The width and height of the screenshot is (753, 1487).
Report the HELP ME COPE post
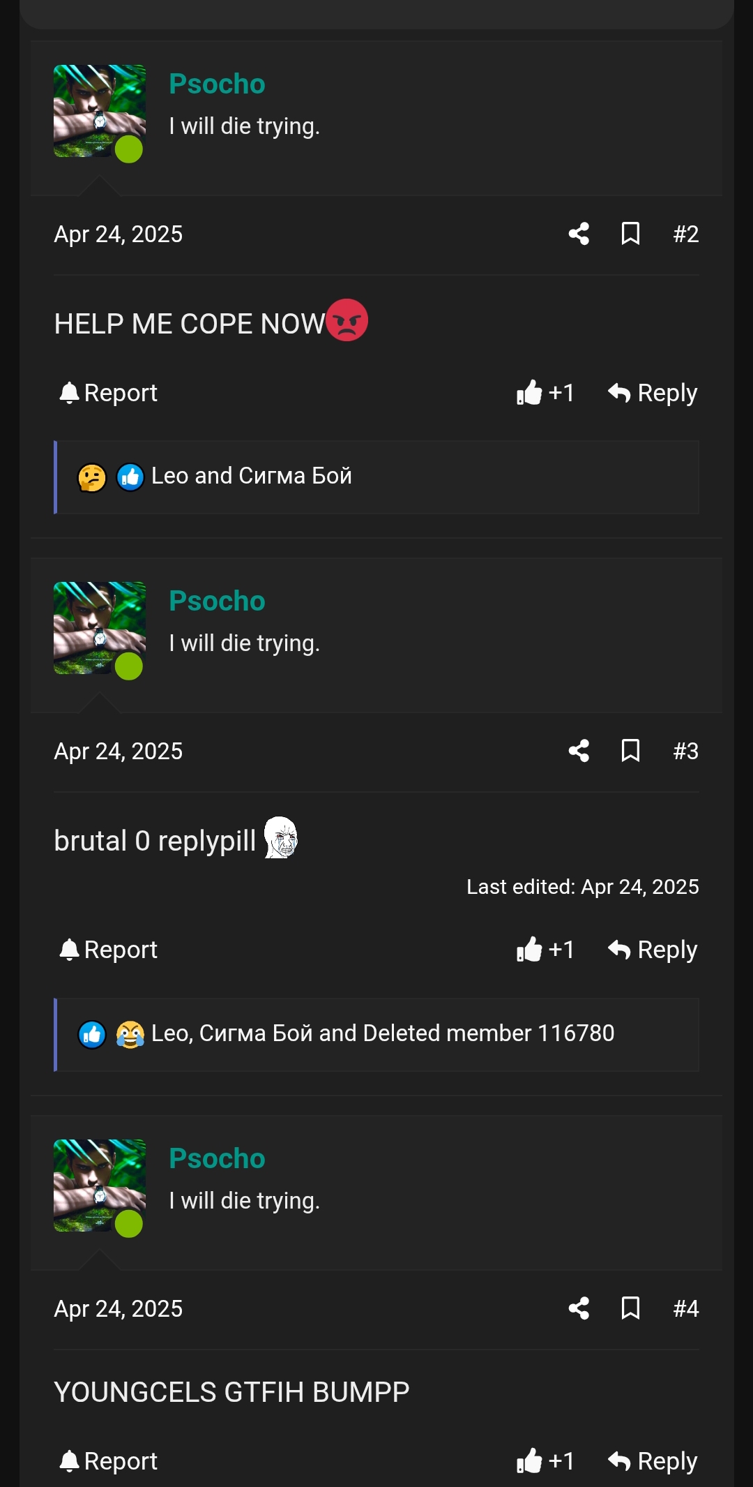107,392
